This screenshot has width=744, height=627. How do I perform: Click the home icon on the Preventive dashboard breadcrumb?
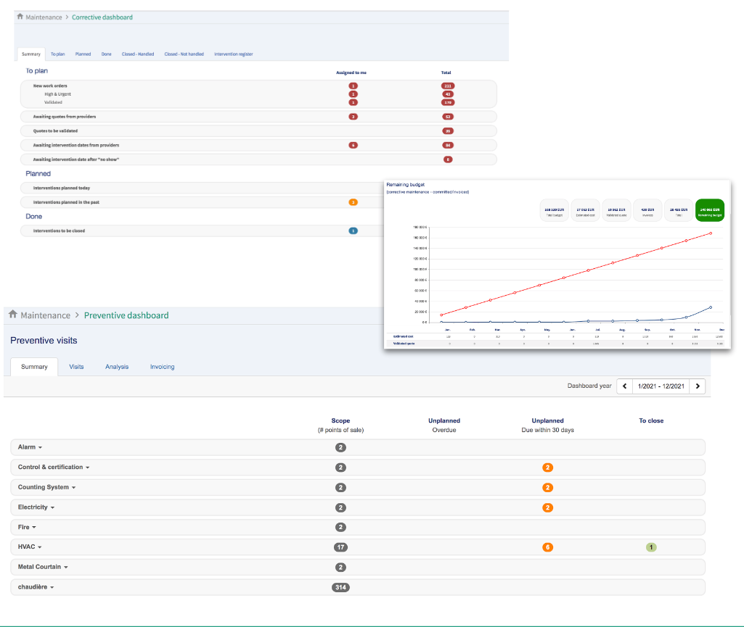click(12, 315)
